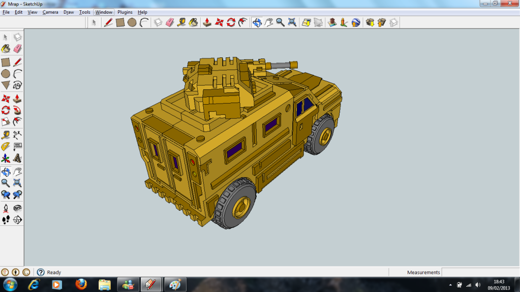Switch to Paint on the taskbar
This screenshot has width=520, height=292.
point(175,285)
